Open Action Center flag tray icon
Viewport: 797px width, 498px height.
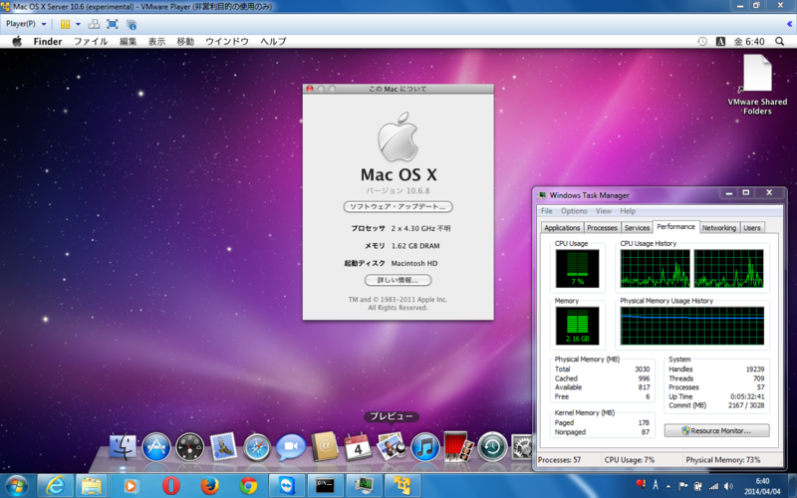click(683, 486)
